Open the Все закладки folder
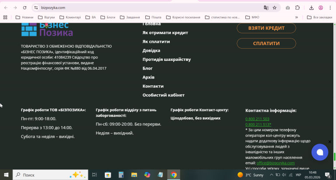 point(319,17)
